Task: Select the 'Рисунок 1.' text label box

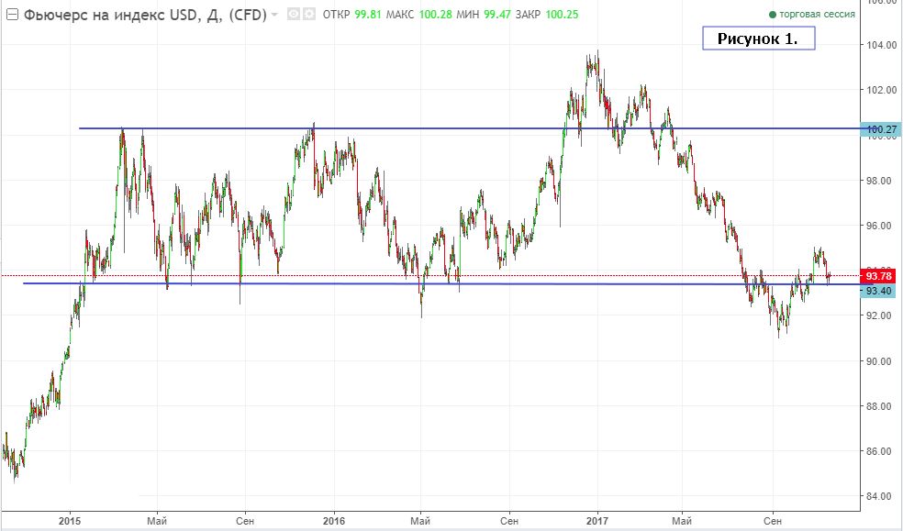Action: tap(758, 39)
